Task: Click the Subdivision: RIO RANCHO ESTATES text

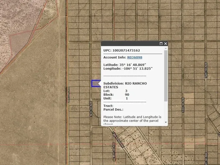Action: point(125,85)
